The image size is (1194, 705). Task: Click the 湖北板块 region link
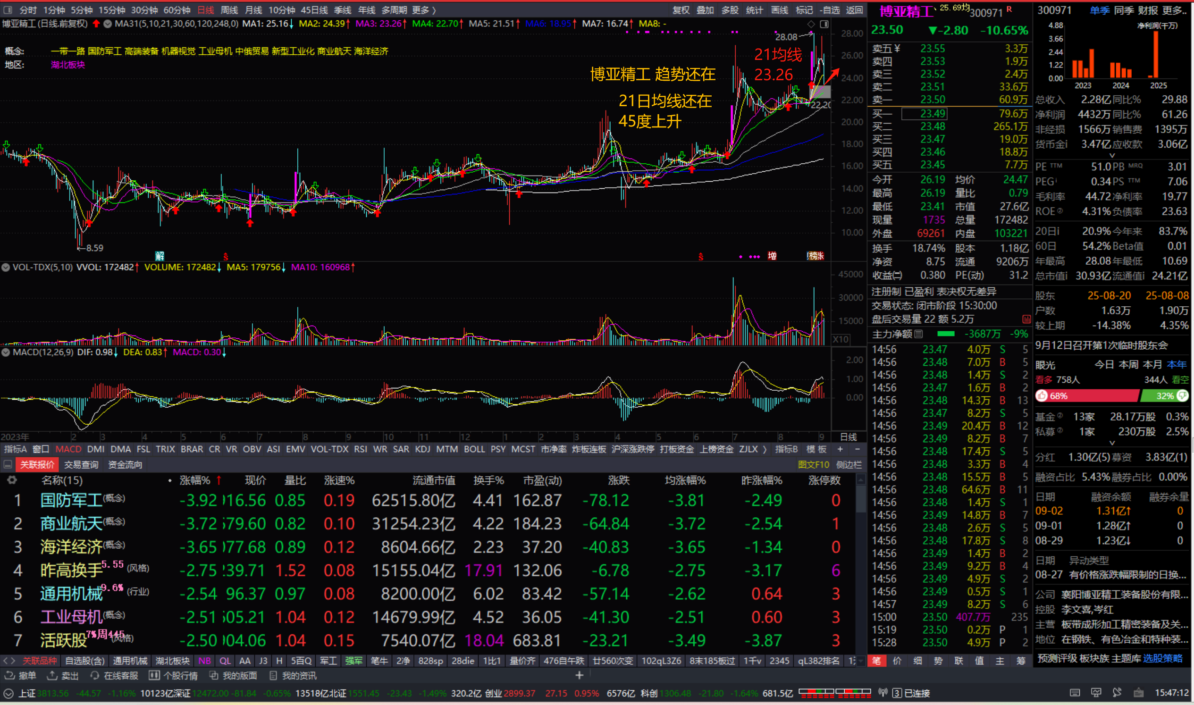point(68,65)
